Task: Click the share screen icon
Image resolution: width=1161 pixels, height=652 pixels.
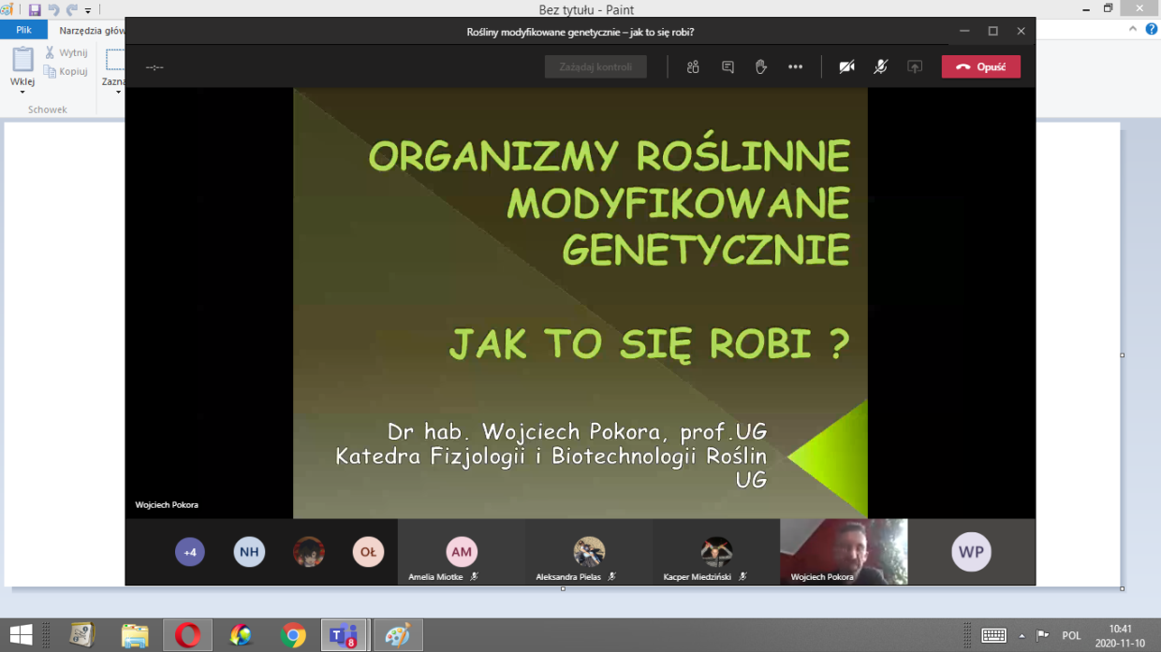Action: 915,67
